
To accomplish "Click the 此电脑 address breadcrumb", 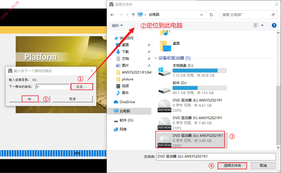I will [x=154, y=15].
